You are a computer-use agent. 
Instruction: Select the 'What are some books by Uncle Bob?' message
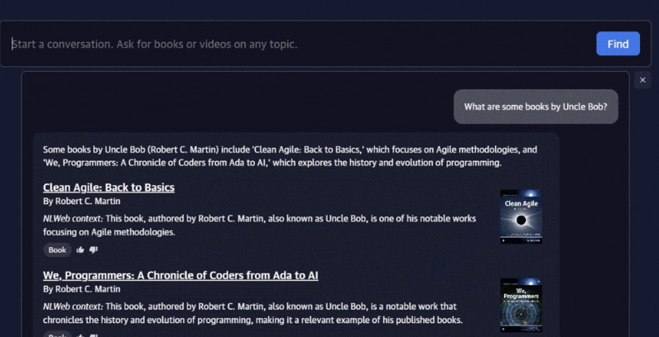536,107
